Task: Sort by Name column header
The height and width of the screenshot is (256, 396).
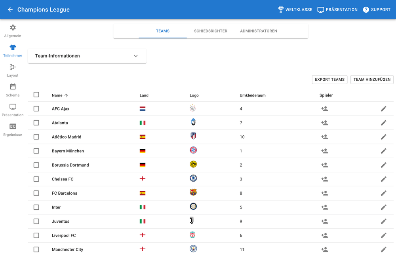Action: coord(60,95)
